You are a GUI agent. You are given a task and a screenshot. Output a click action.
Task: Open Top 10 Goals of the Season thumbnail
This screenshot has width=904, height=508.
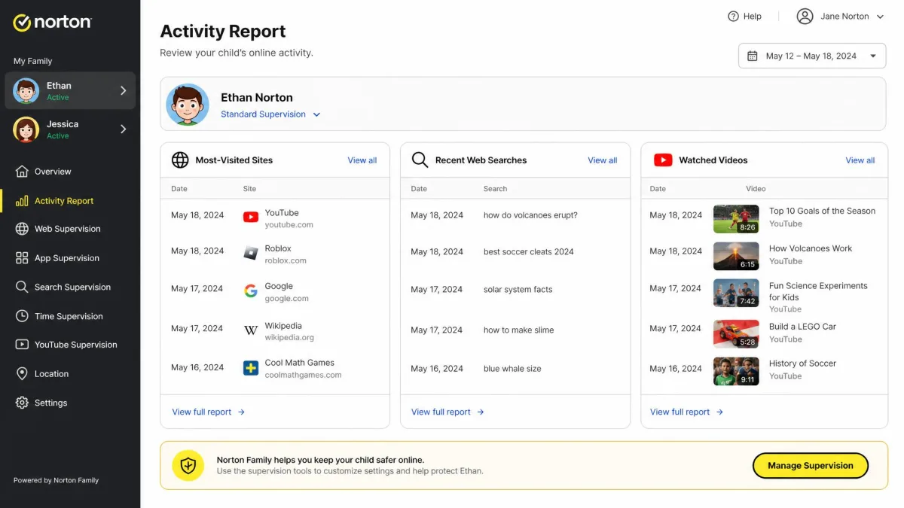click(736, 219)
